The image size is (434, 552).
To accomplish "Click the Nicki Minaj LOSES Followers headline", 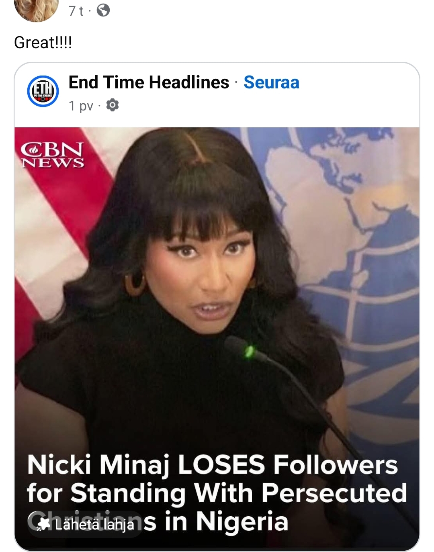I will 212,465.
